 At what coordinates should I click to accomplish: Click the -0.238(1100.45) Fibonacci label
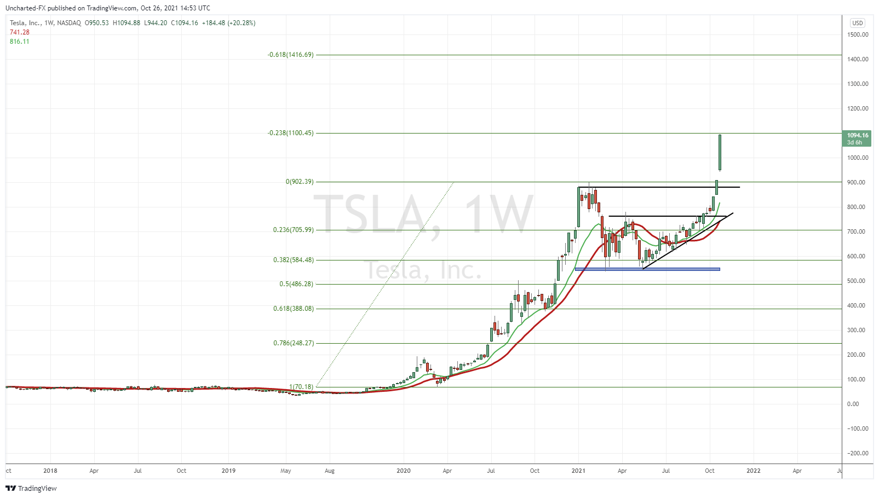(x=291, y=133)
